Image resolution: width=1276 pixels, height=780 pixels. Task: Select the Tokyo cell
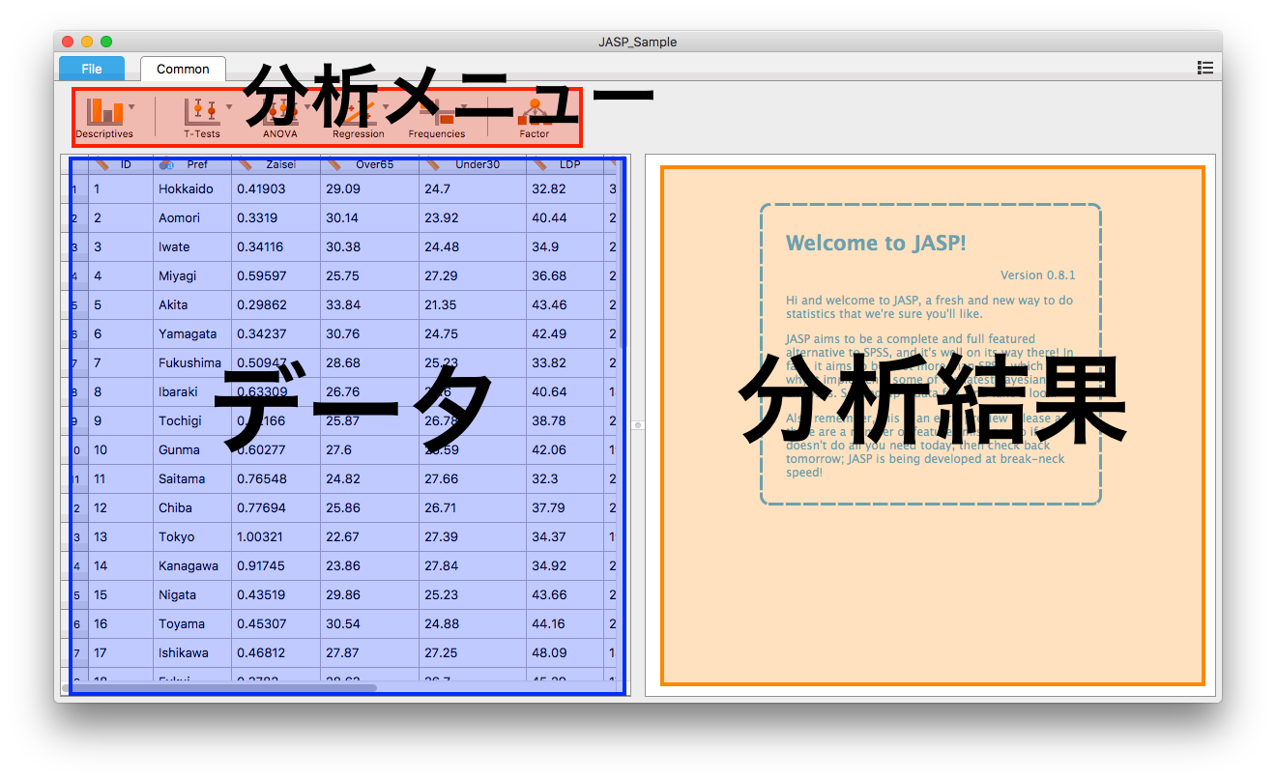tap(192, 536)
